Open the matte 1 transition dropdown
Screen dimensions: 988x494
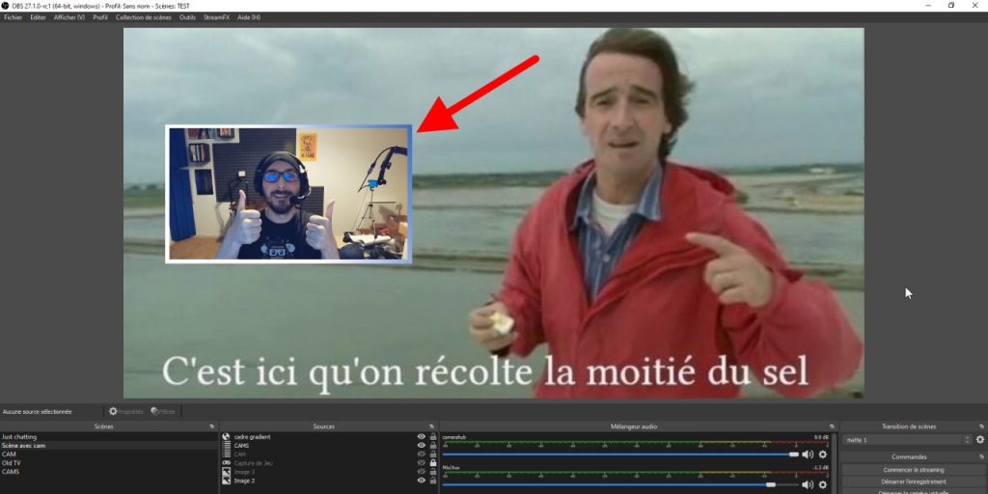click(907, 440)
